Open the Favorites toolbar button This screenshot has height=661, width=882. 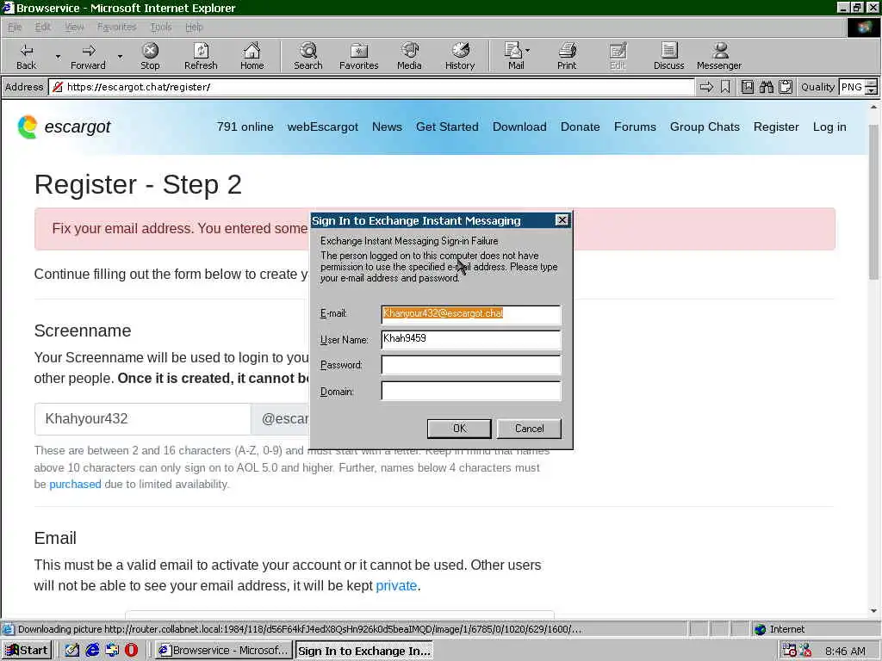(359, 56)
